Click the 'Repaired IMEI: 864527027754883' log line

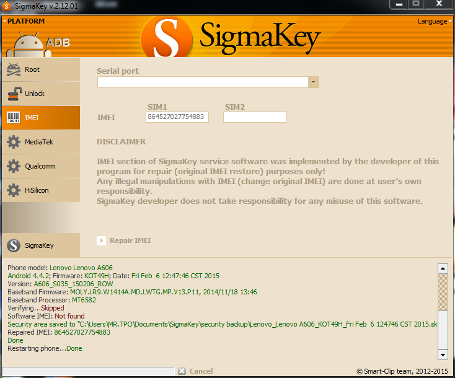coord(59,332)
